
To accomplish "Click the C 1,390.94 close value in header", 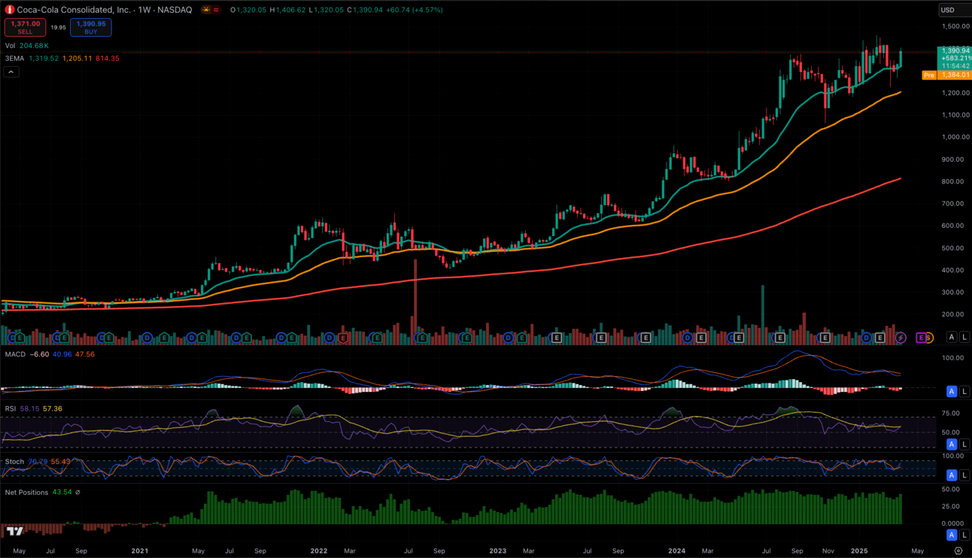I will 365,10.
